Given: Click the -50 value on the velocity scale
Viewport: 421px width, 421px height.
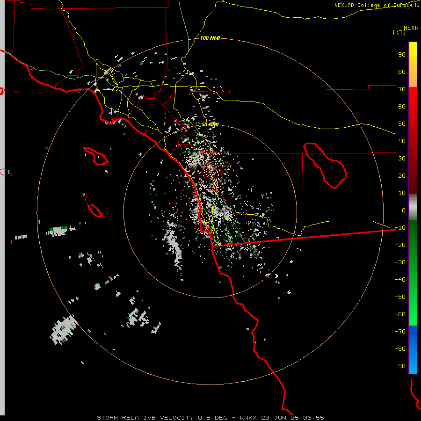Looking at the screenshot, I should tap(400, 297).
